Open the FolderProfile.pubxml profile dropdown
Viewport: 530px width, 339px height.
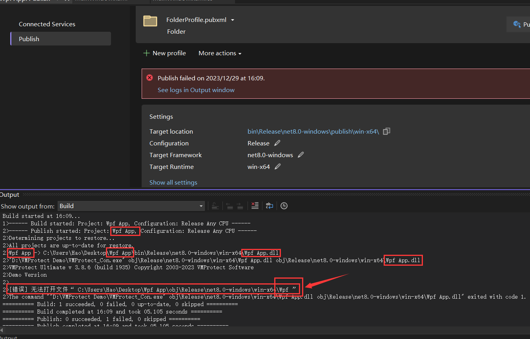(x=232, y=20)
